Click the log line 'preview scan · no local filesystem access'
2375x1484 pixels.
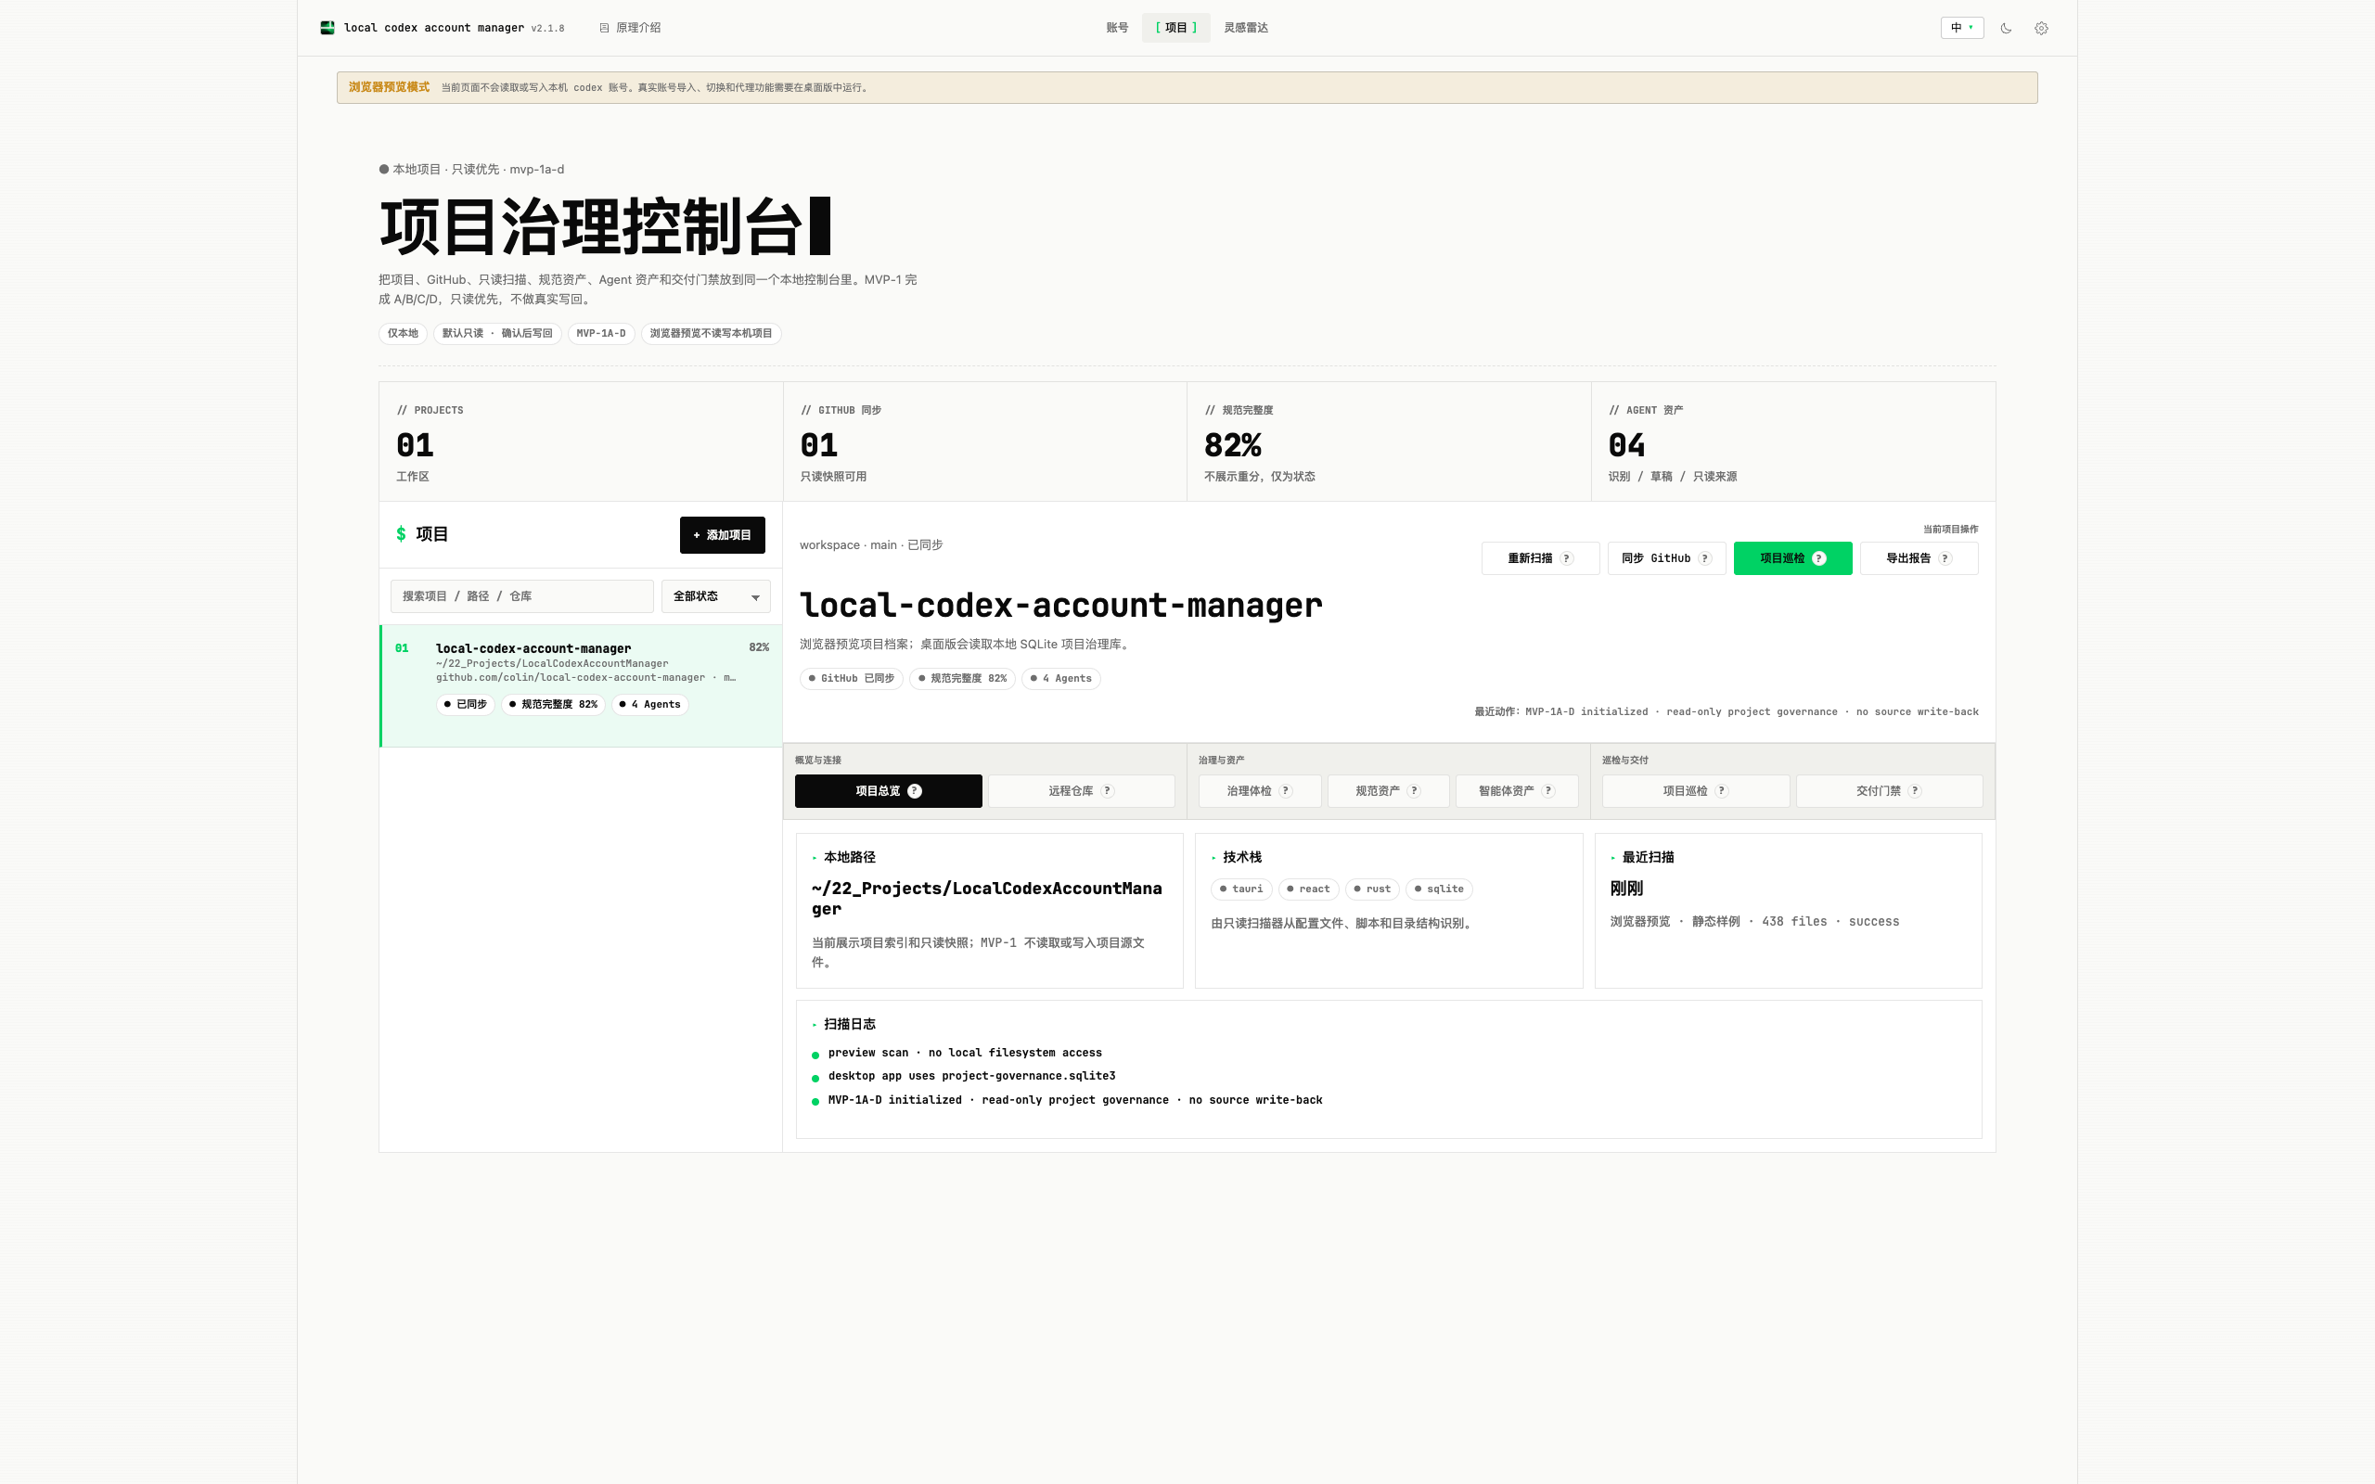click(965, 1053)
